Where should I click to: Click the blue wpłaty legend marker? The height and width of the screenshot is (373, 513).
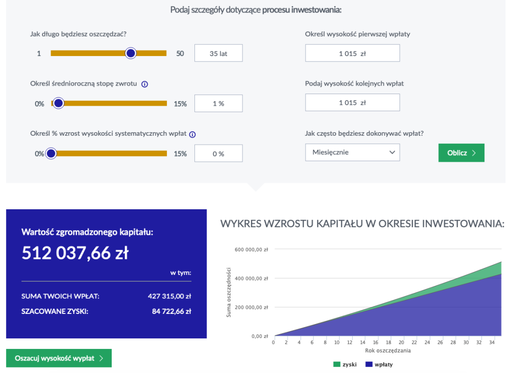coord(369,364)
